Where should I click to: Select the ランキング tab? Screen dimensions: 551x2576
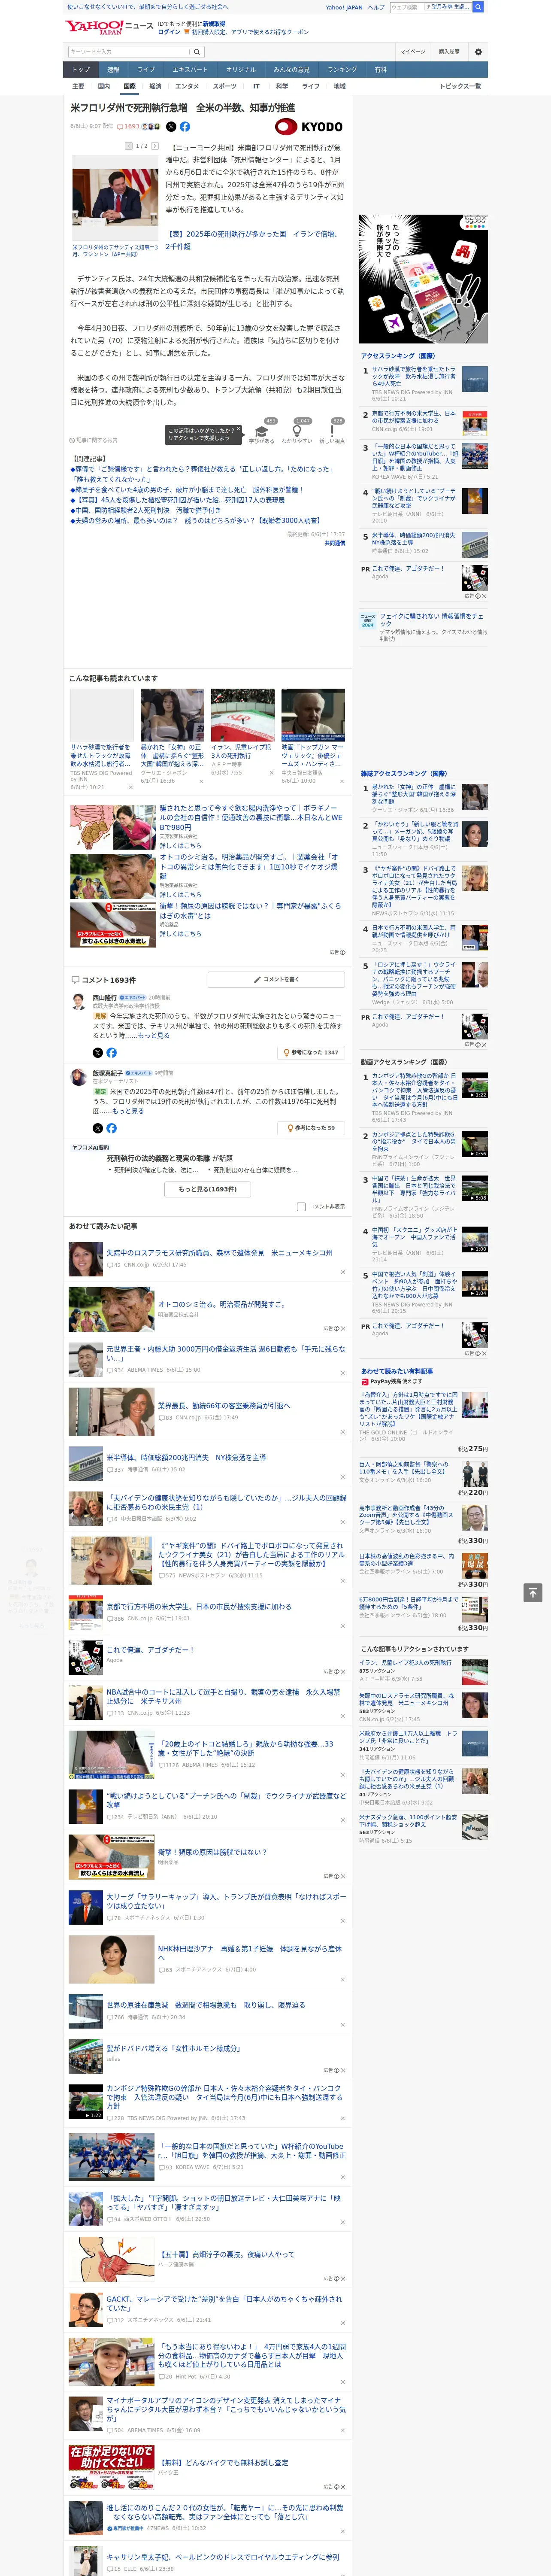tap(342, 70)
